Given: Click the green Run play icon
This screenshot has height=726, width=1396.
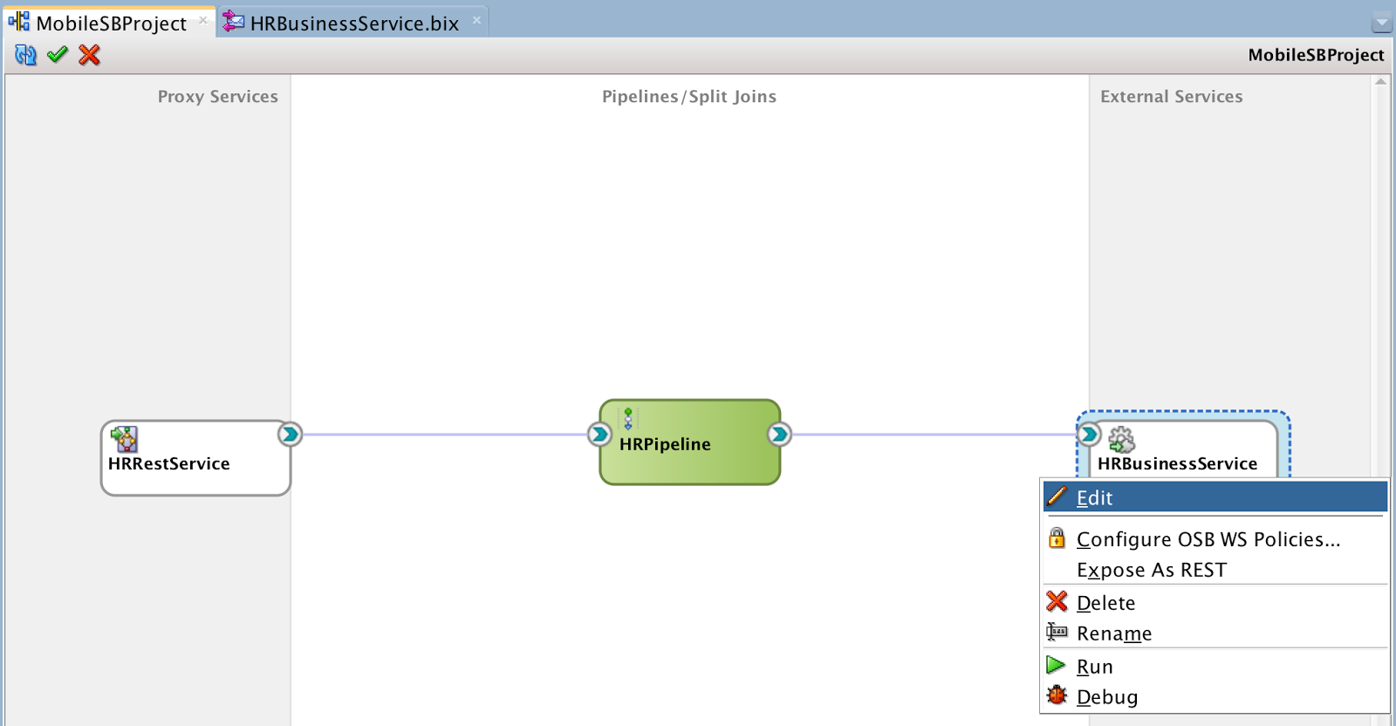Looking at the screenshot, I should point(1056,665).
